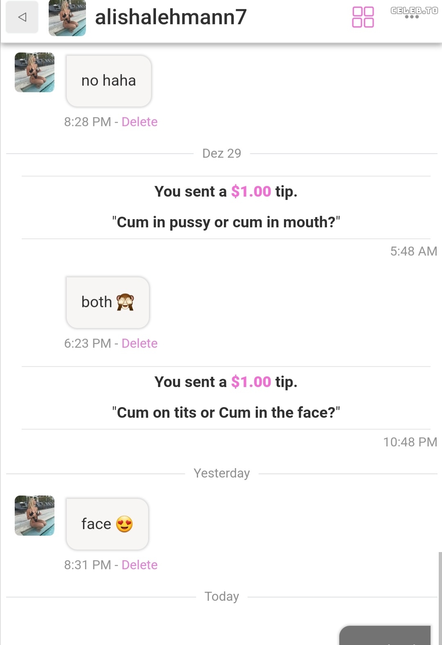Select the "face" message bubble
442x645 pixels.
tap(107, 524)
